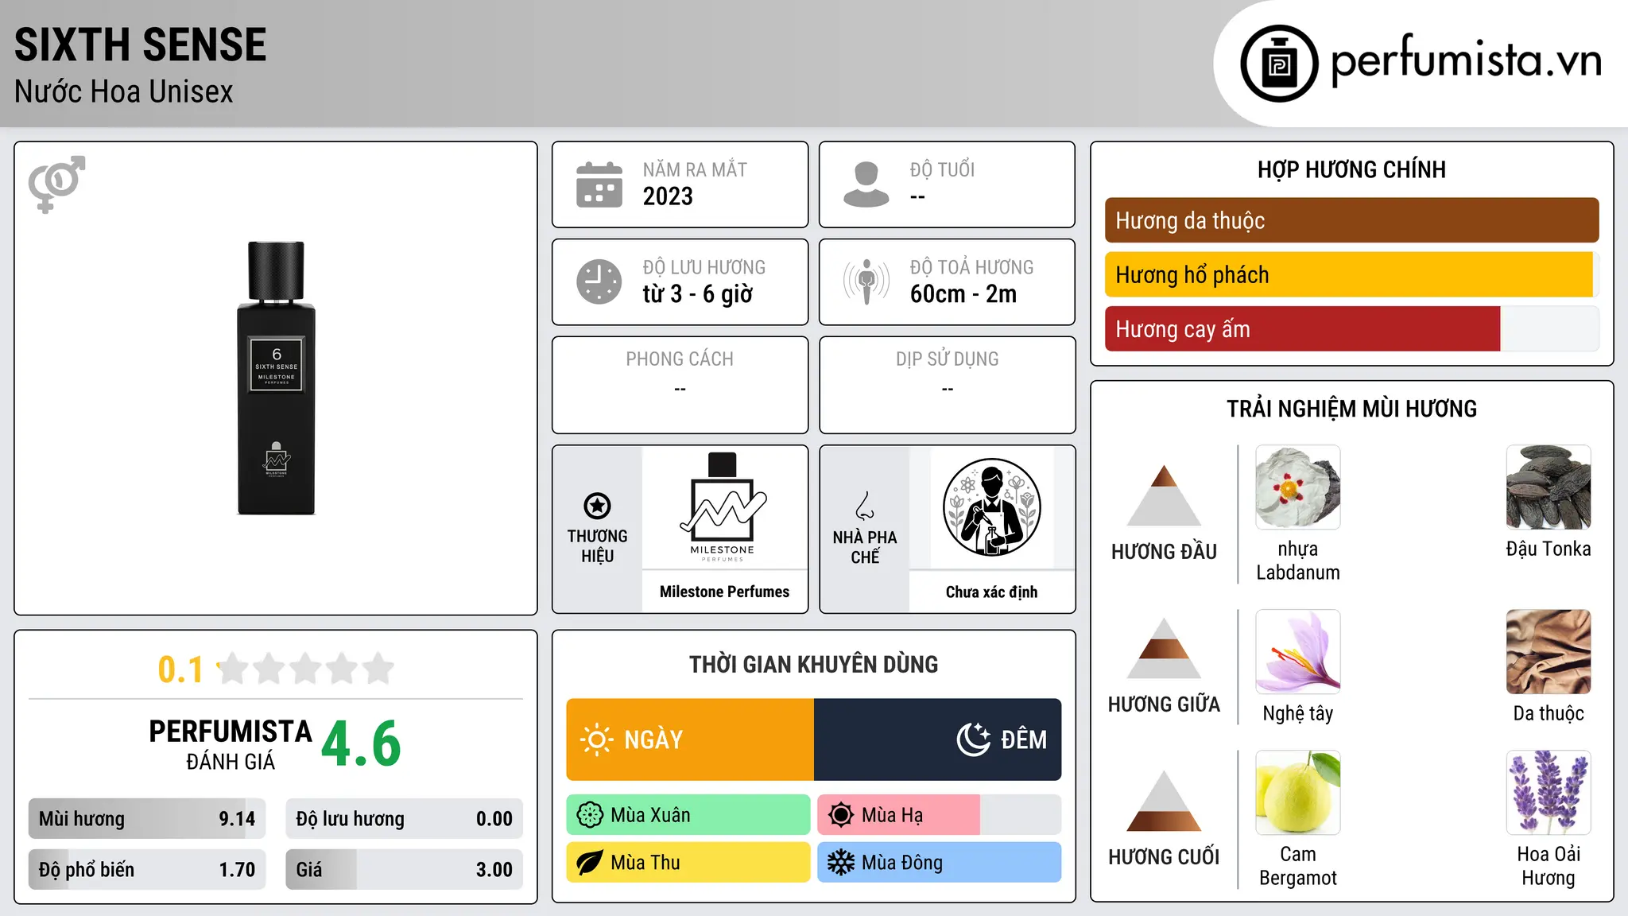Open the Hoa Oải Hương lavender image
This screenshot has height=916, width=1628.
click(x=1549, y=793)
